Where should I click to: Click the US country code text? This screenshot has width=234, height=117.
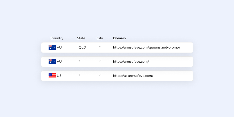click(x=59, y=76)
